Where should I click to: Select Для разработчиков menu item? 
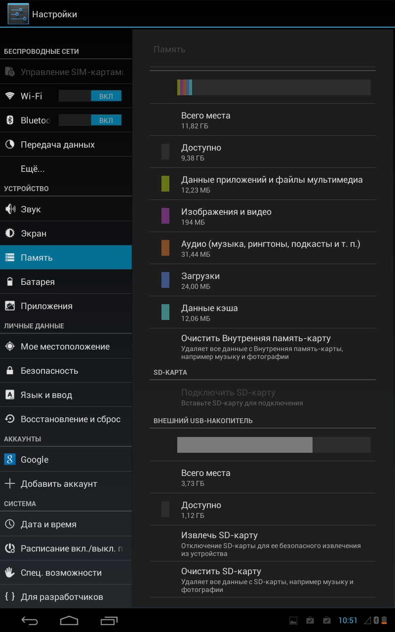[62, 597]
